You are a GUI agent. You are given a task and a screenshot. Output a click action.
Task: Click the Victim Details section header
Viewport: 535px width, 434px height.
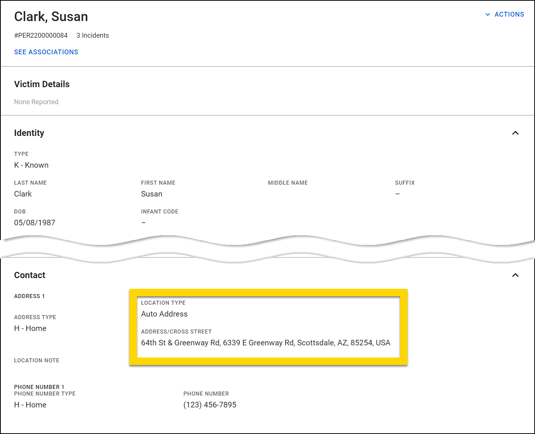[x=42, y=84]
